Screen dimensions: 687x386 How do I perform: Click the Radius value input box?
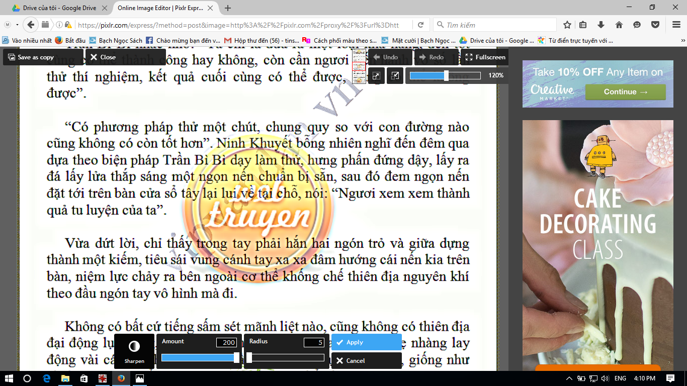pyautogui.click(x=313, y=343)
